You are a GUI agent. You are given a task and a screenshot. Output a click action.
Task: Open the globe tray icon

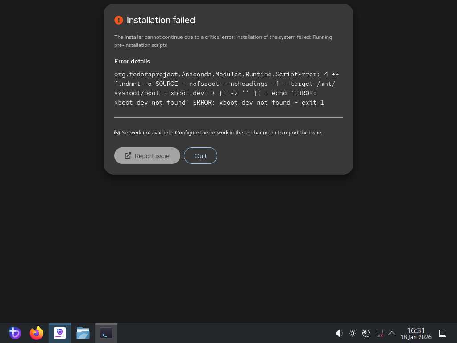point(366,333)
